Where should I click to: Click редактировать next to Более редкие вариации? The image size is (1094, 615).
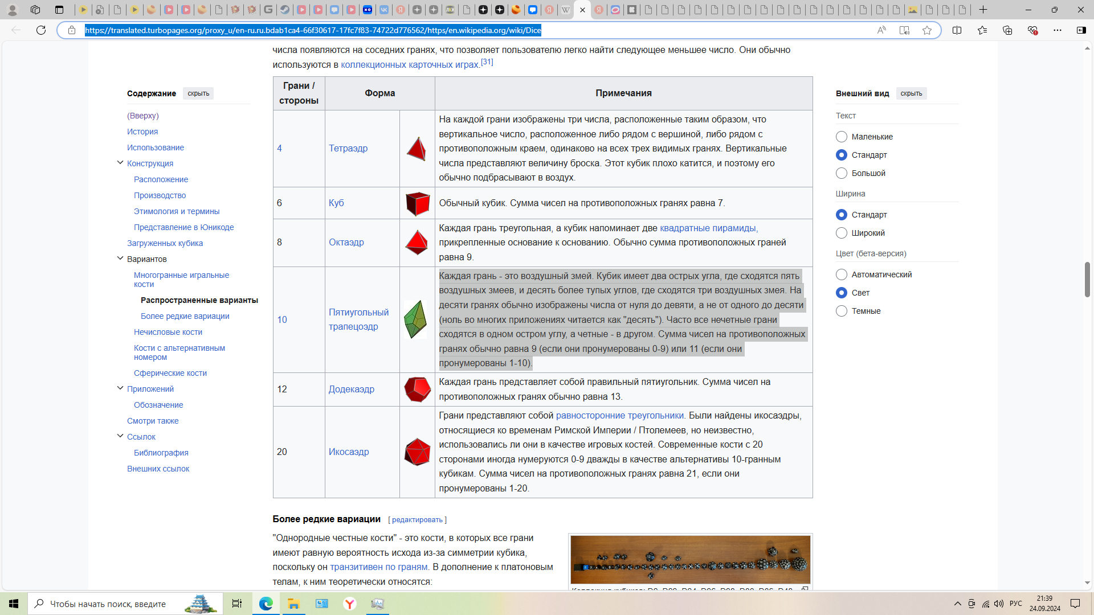(x=417, y=520)
